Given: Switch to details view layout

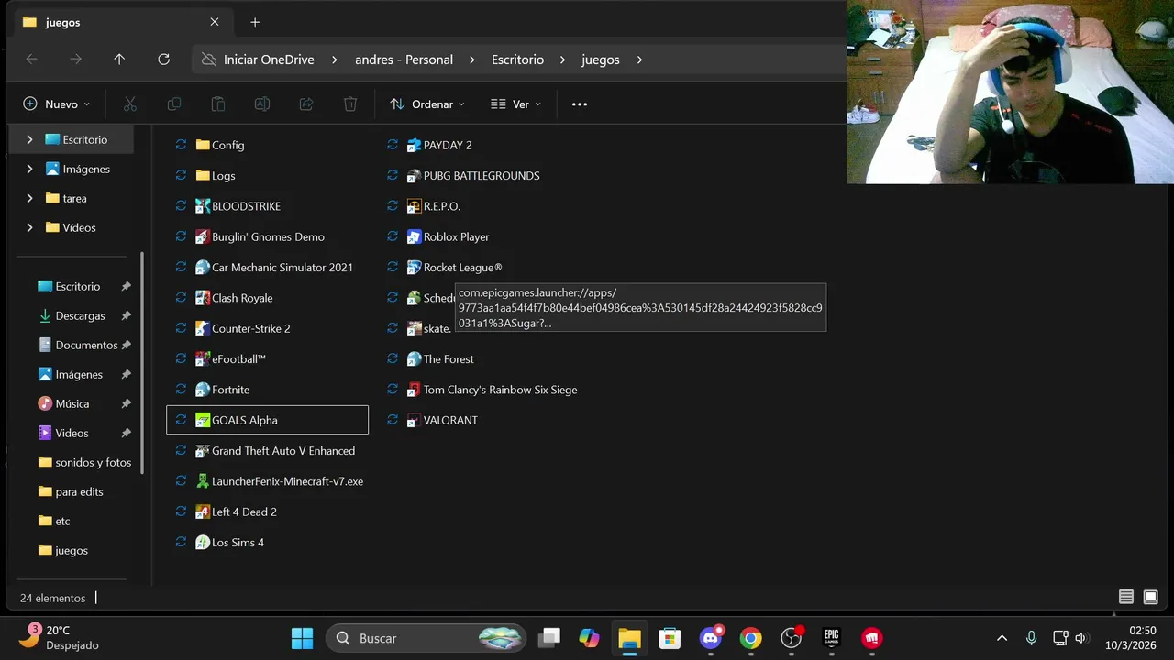Looking at the screenshot, I should click(x=1126, y=597).
